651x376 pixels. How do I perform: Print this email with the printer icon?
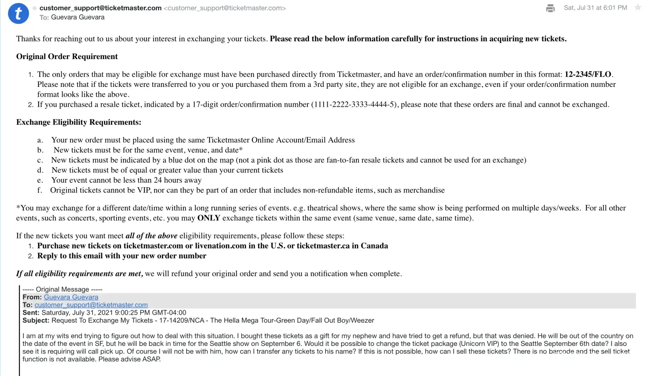pyautogui.click(x=550, y=8)
